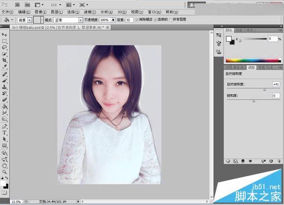The width and height of the screenshot is (284, 205).
Task: Click the foreground color swatch in color panel
Action: click(x=229, y=39)
